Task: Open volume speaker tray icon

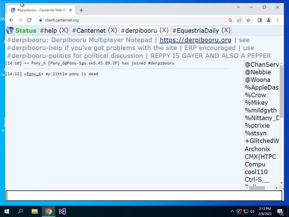Action: (252, 211)
